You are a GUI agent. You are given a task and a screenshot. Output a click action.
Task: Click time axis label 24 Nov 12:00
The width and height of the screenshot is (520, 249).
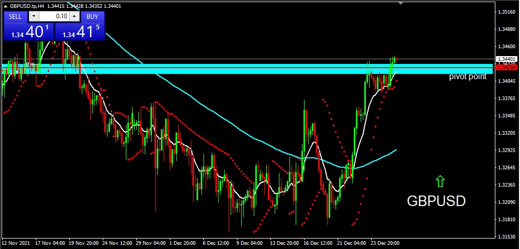click(x=117, y=243)
